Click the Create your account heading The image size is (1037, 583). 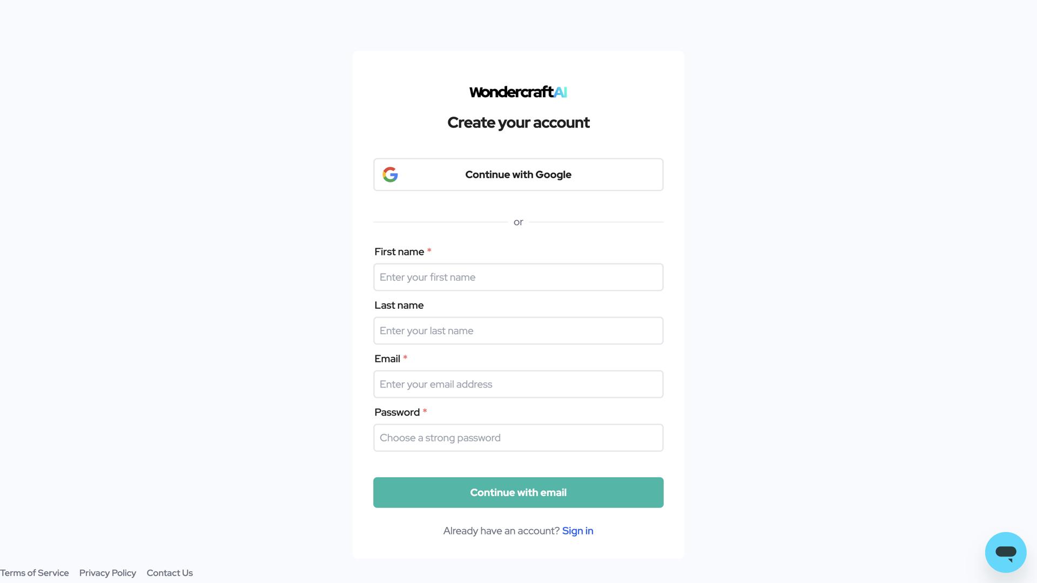pos(518,123)
